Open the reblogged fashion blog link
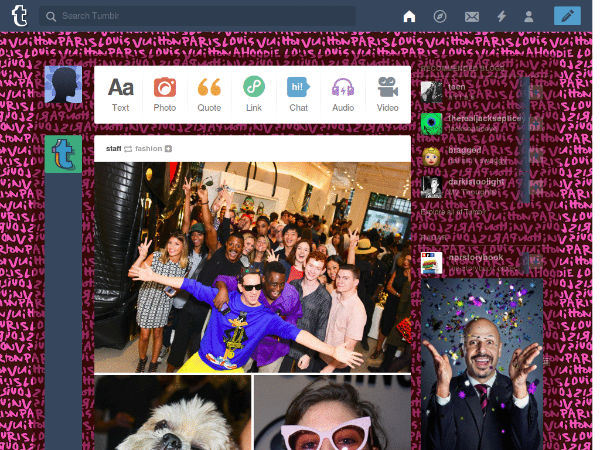Image resolution: width=600 pixels, height=450 pixels. pos(148,148)
